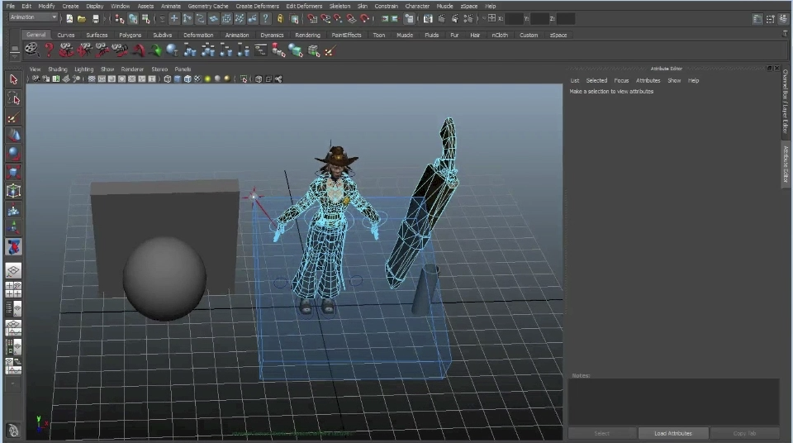Select the arrow Select tool in toolbox
Screen dimensions: 793x443
[14, 79]
